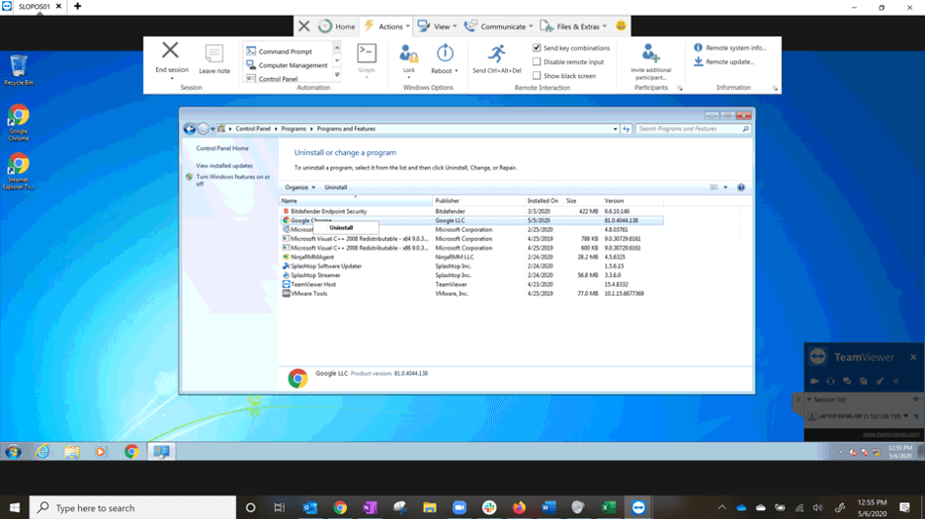Open Help icon in Programs and Features
The height and width of the screenshot is (519, 925).
[740, 187]
